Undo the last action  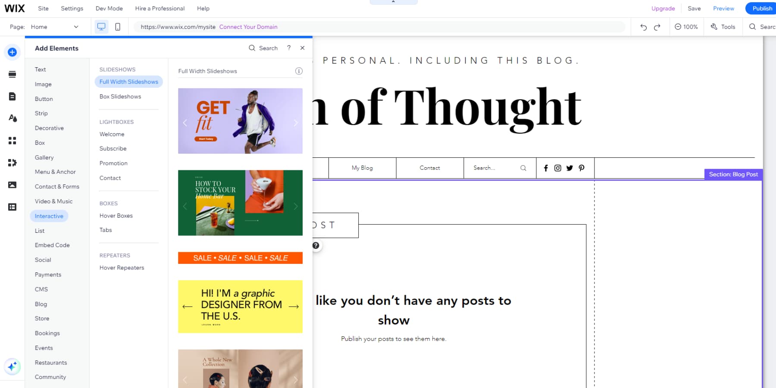[x=643, y=27]
